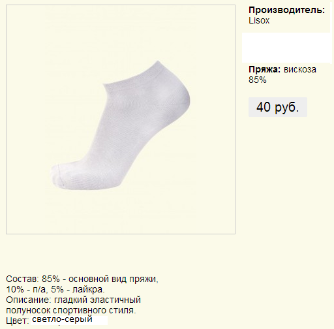334x329 pixels.
Task: Select the Lisox manufacturer name
Action: 259,21
